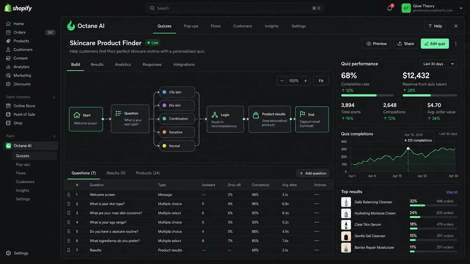Click the Preview button

377,44
